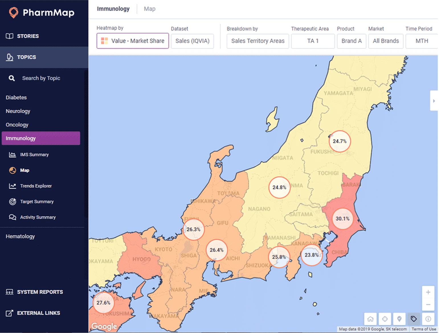Open the Terms of Use link
This screenshot has height=333, width=439.
click(424, 329)
